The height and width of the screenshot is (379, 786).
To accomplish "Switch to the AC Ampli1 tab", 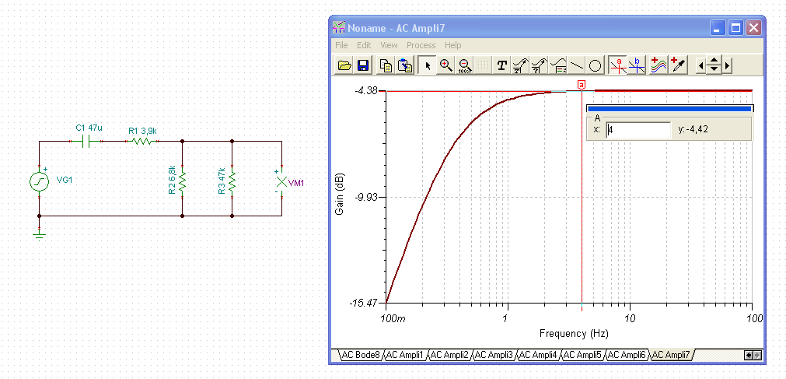I will [x=406, y=355].
